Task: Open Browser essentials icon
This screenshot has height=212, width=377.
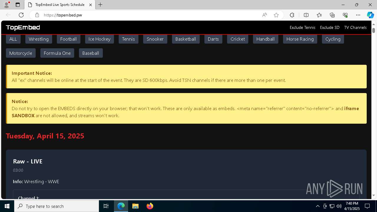Action: (345, 15)
